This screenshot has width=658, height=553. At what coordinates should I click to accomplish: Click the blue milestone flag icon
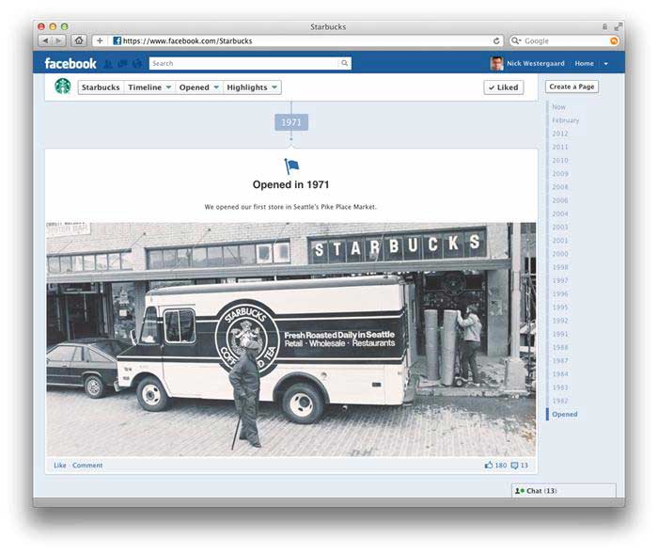coord(291,166)
